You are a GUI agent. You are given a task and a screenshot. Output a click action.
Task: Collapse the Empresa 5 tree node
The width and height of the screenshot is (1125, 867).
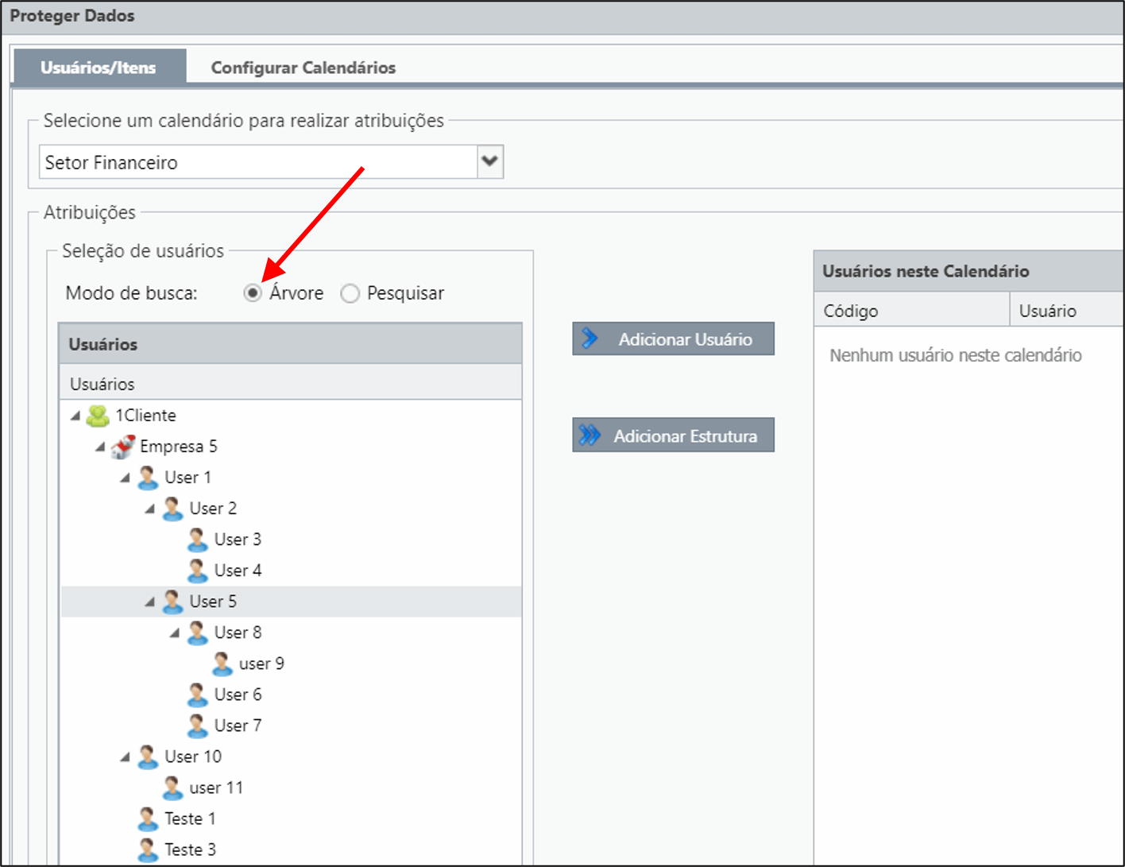pos(100,447)
